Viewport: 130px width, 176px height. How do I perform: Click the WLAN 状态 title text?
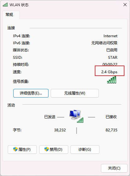pyautogui.click(x=19, y=5)
